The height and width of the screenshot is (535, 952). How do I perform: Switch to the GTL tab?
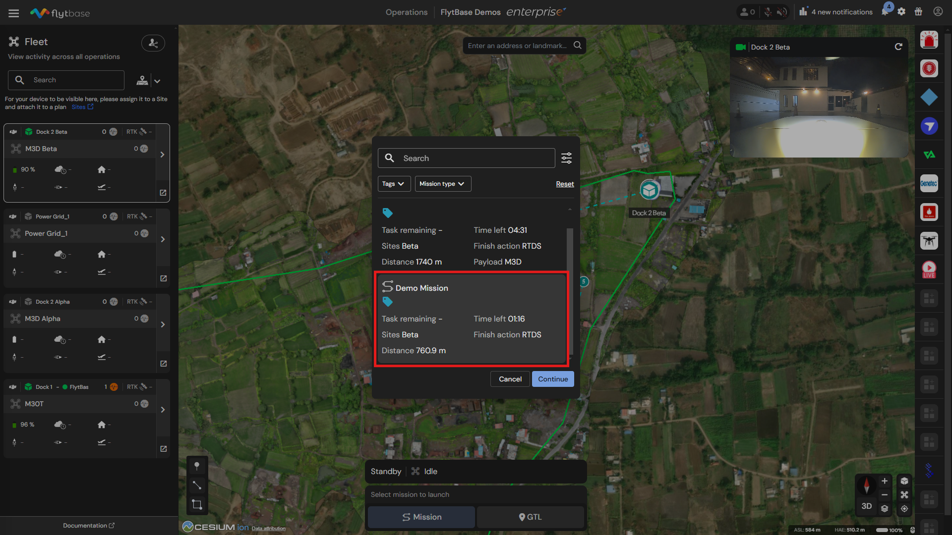tap(530, 517)
